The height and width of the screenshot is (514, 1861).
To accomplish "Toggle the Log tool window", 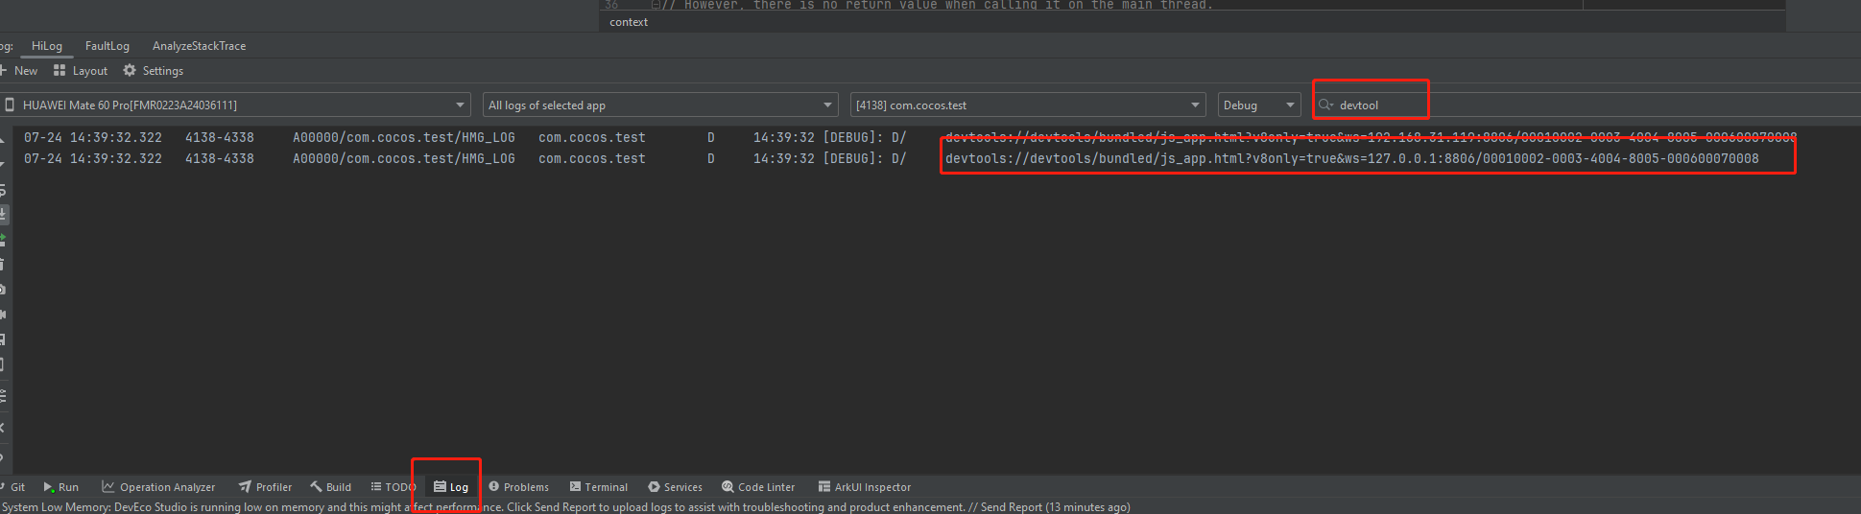I will (x=451, y=487).
